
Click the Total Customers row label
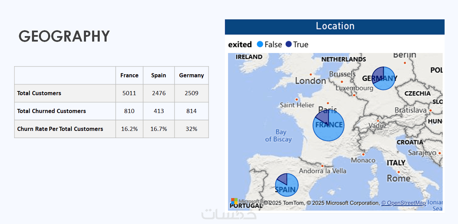click(x=39, y=93)
